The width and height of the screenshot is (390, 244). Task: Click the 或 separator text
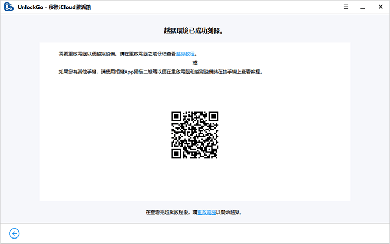tap(195, 63)
